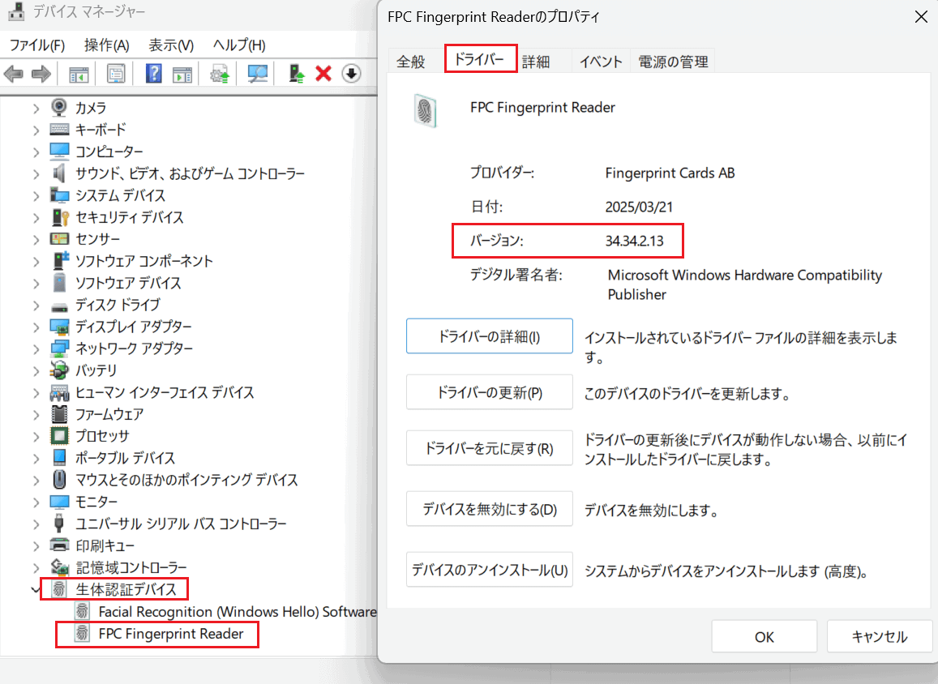Screen dimensions: 938x684
Task: Click the ネットワーク アダプター icon
Action: point(59,348)
